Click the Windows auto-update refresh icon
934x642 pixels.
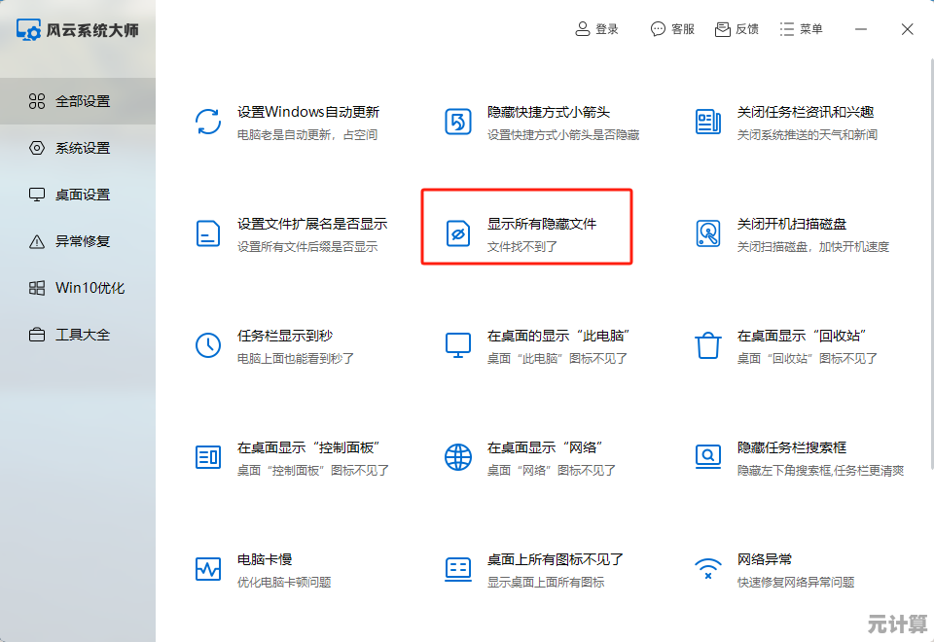pos(208,122)
